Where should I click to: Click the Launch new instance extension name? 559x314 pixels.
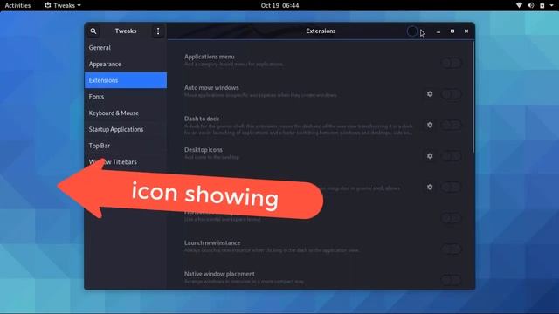(212, 242)
